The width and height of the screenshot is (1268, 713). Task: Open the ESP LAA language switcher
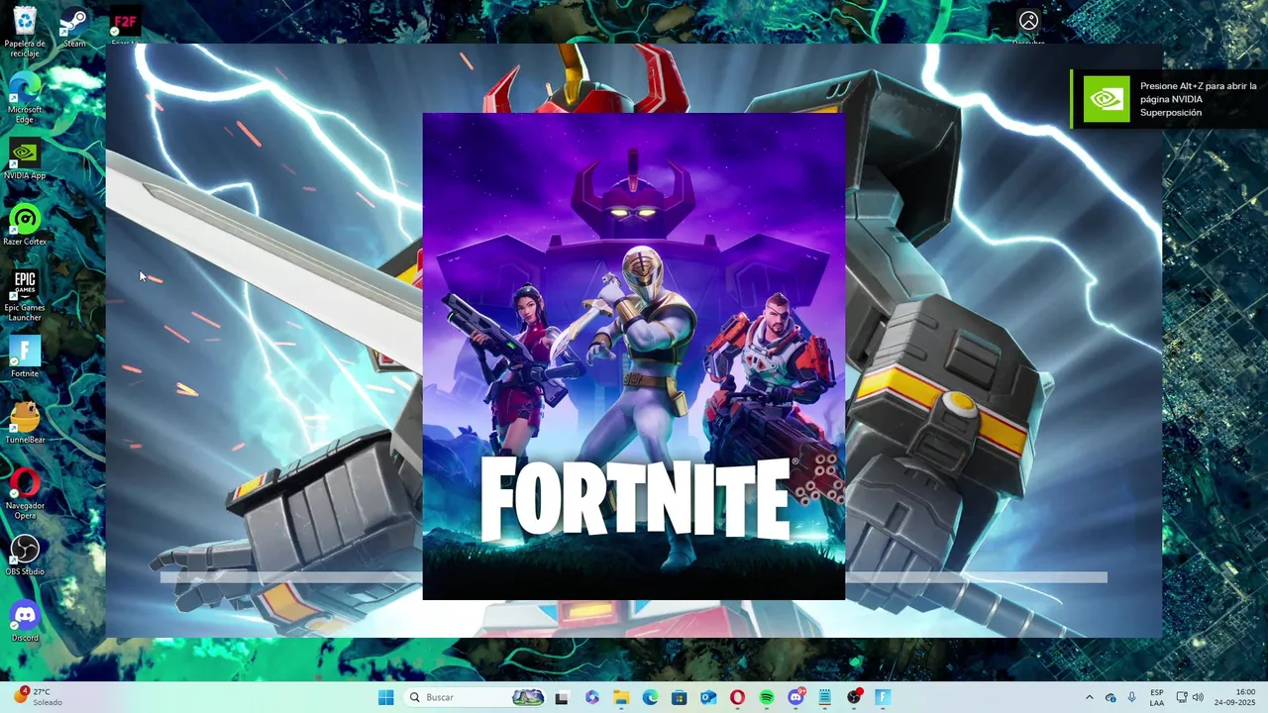pos(1157,697)
